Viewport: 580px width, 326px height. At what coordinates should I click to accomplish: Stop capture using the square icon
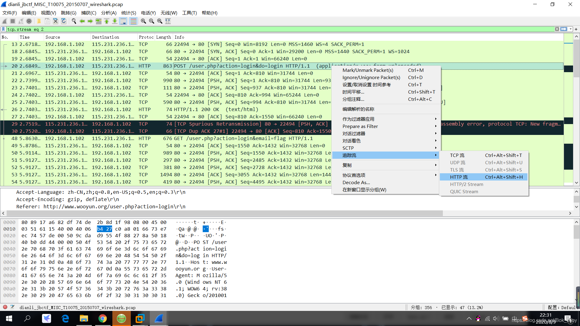pos(13,21)
